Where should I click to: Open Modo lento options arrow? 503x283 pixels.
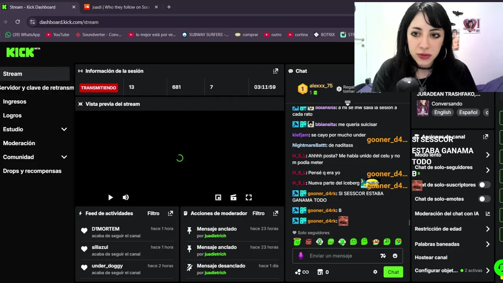488,155
